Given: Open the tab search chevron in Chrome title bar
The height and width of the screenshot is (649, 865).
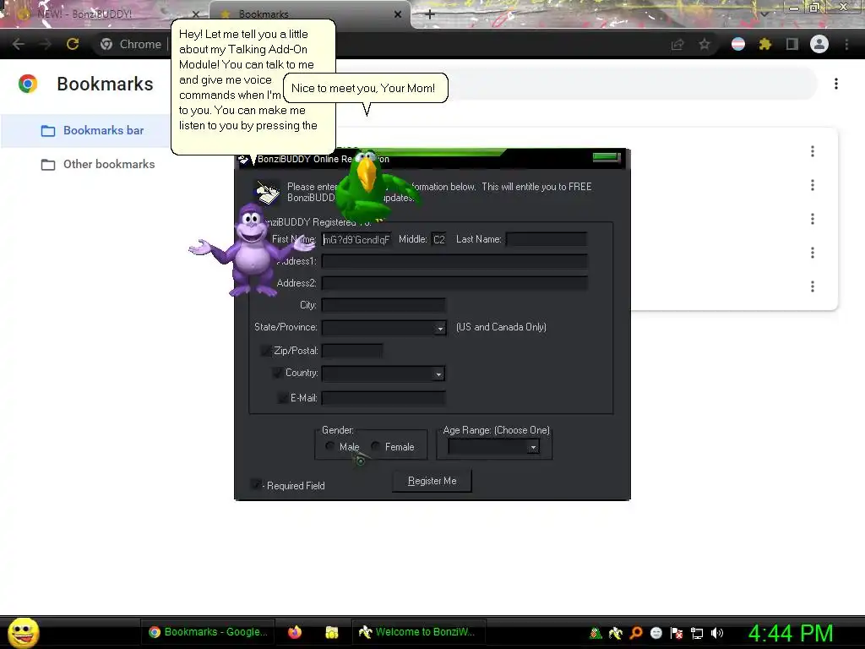Looking at the screenshot, I should click(764, 14).
